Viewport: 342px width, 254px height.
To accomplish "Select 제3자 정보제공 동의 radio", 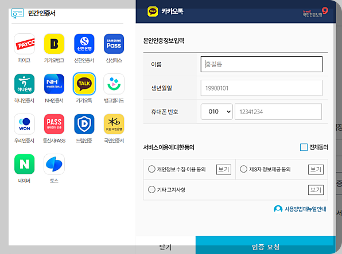I will (243, 169).
